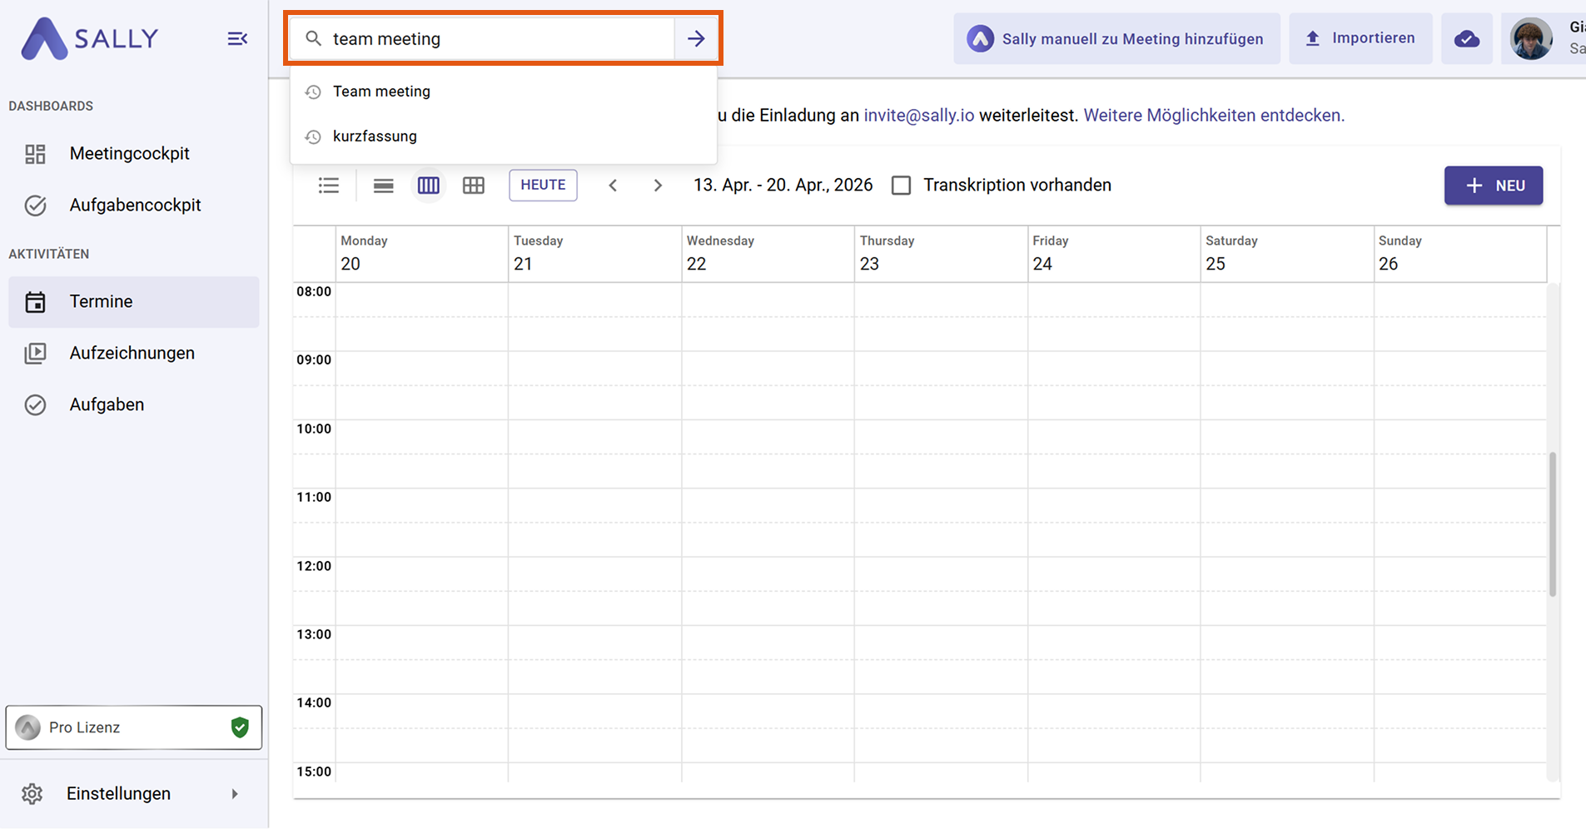Create new appointment with NEU button
The width and height of the screenshot is (1586, 829).
tap(1493, 186)
